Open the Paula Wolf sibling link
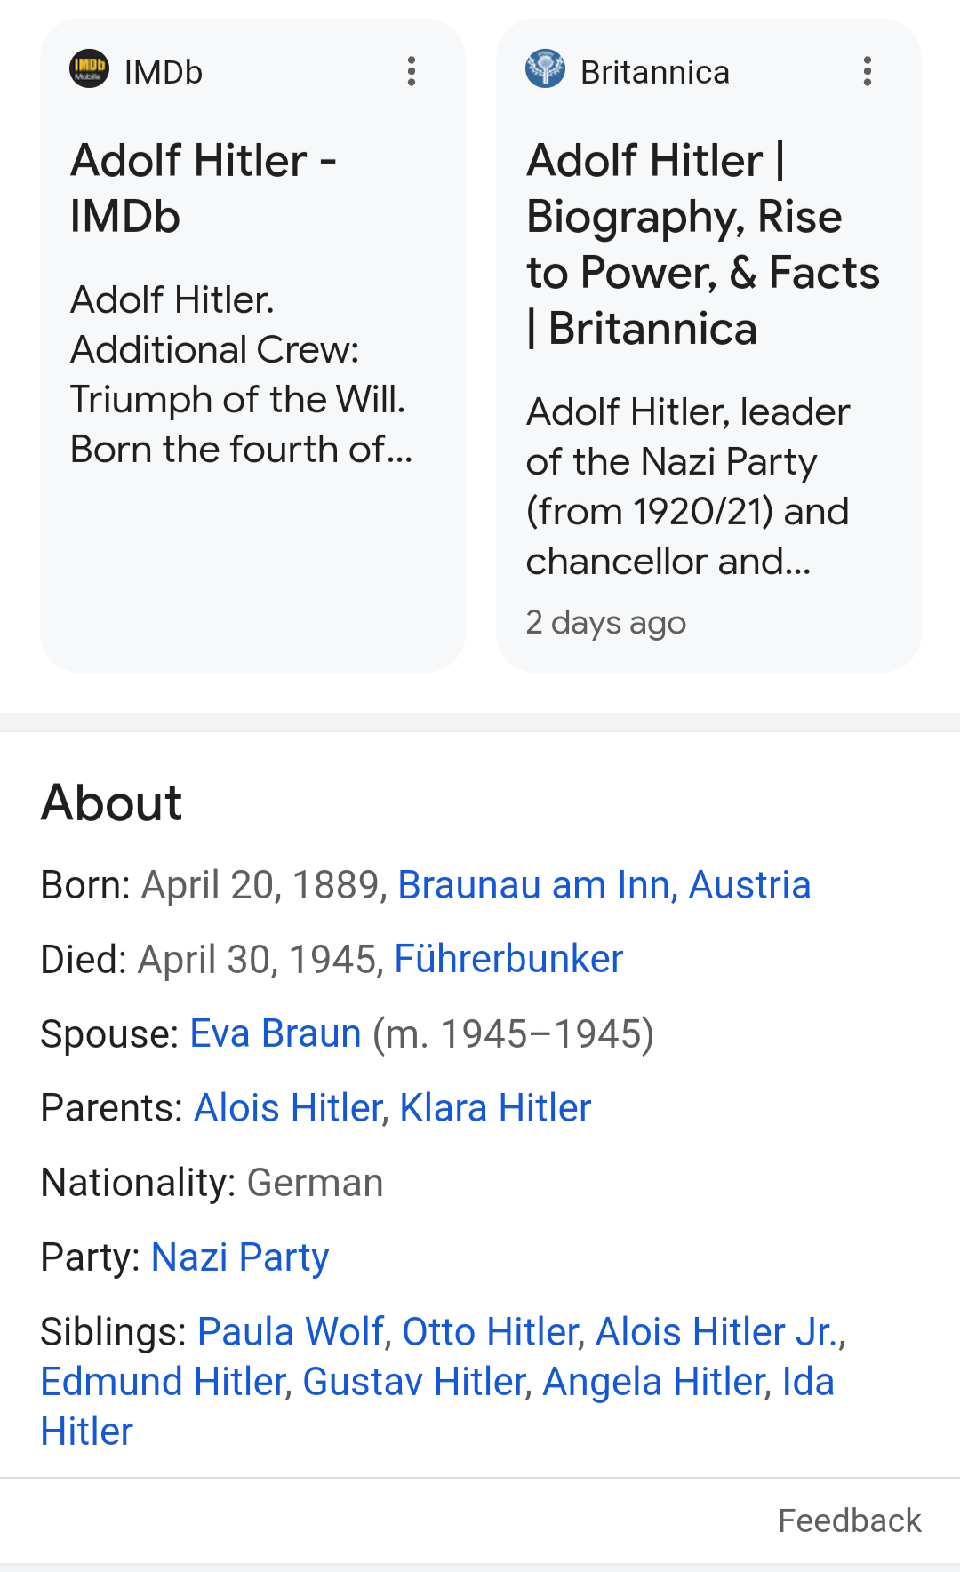This screenshot has width=960, height=1572. [x=291, y=1332]
